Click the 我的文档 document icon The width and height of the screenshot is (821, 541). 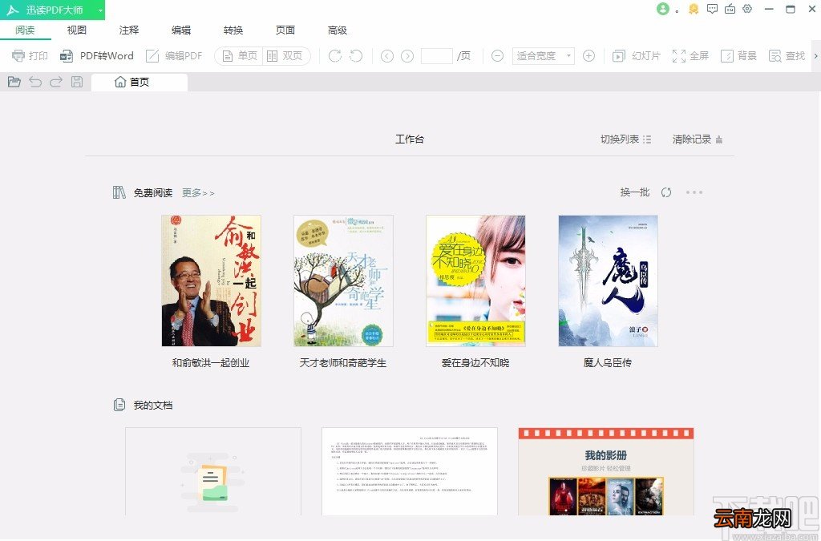(119, 405)
